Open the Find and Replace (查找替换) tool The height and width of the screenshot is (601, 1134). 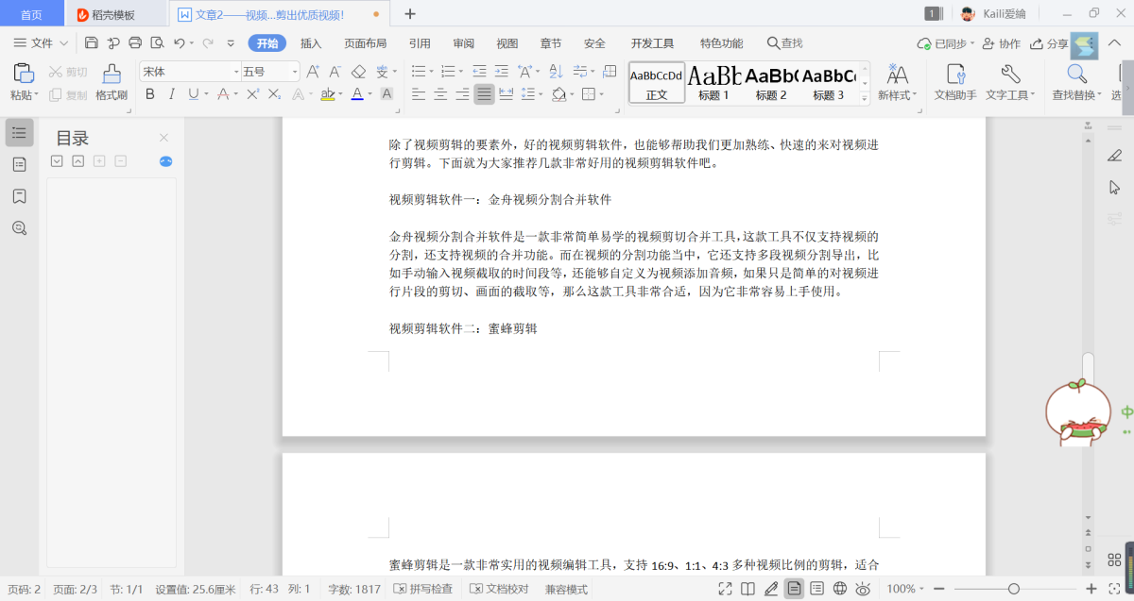(x=1076, y=81)
